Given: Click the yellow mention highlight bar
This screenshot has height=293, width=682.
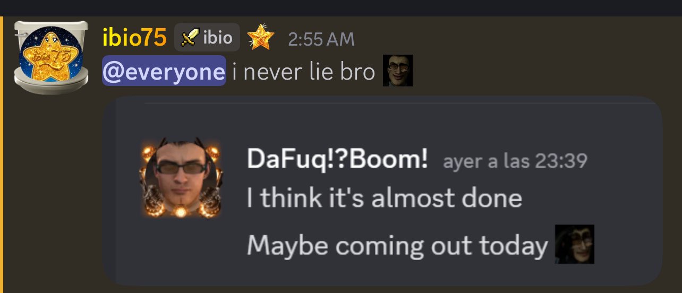Looking at the screenshot, I should [x=2, y=154].
